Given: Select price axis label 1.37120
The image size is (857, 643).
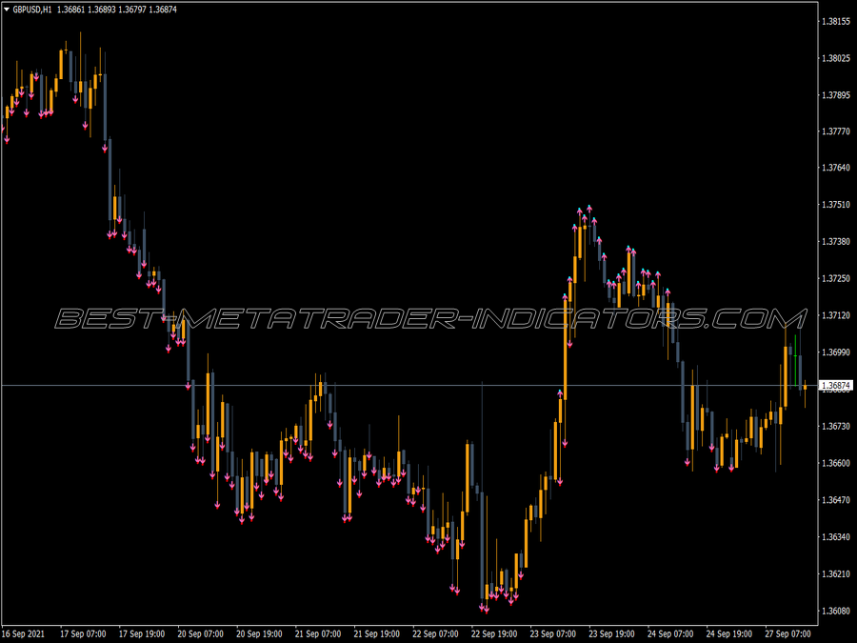Looking at the screenshot, I should pos(836,315).
